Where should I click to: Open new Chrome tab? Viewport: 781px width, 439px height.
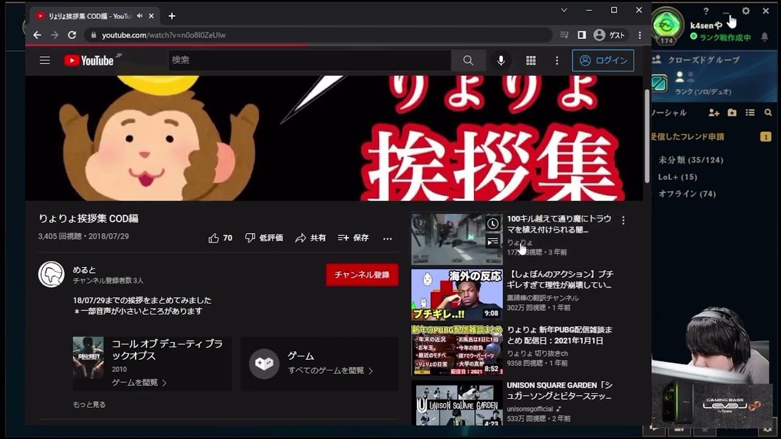(171, 16)
